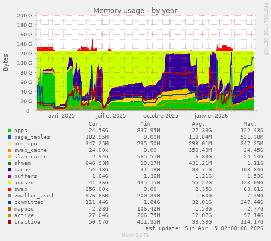Click apps current value 24.56G
Viewport: 271px width, 241px height.
pos(98,131)
